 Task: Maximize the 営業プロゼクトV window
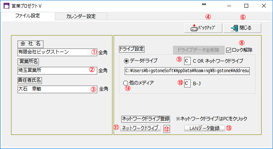click(246, 6)
